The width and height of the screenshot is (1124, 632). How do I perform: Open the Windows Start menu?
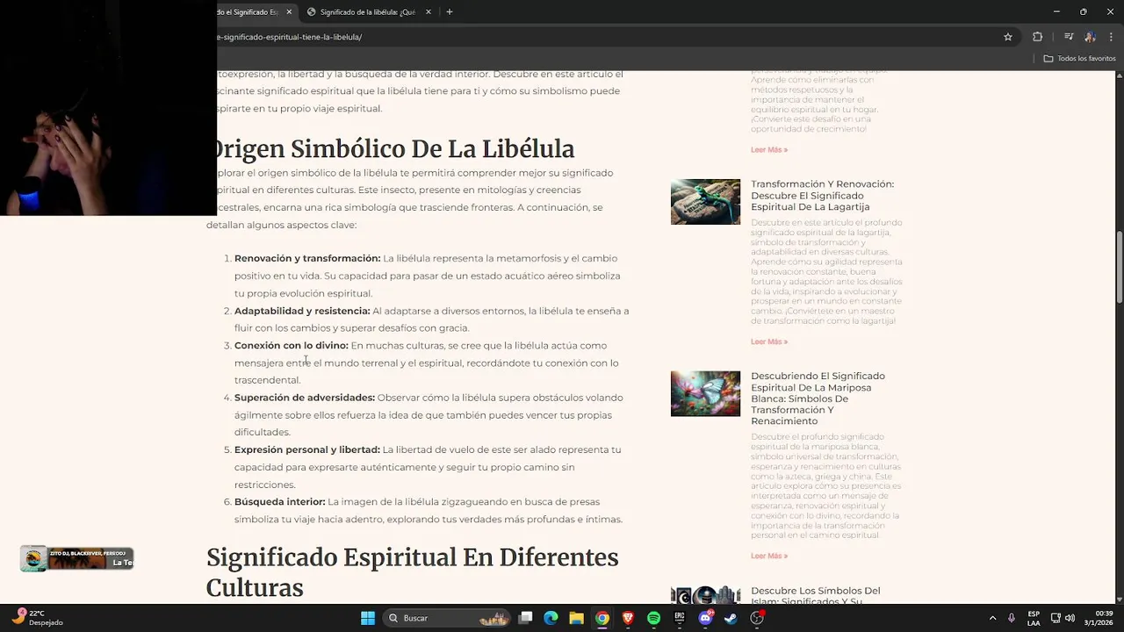[368, 618]
